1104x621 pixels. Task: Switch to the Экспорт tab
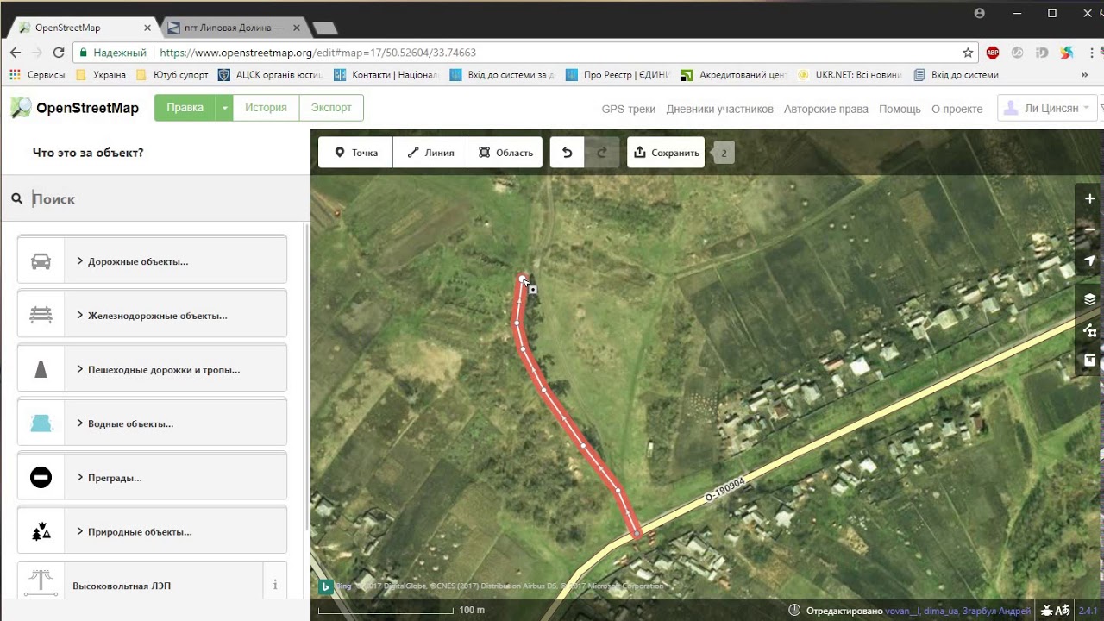click(x=331, y=108)
